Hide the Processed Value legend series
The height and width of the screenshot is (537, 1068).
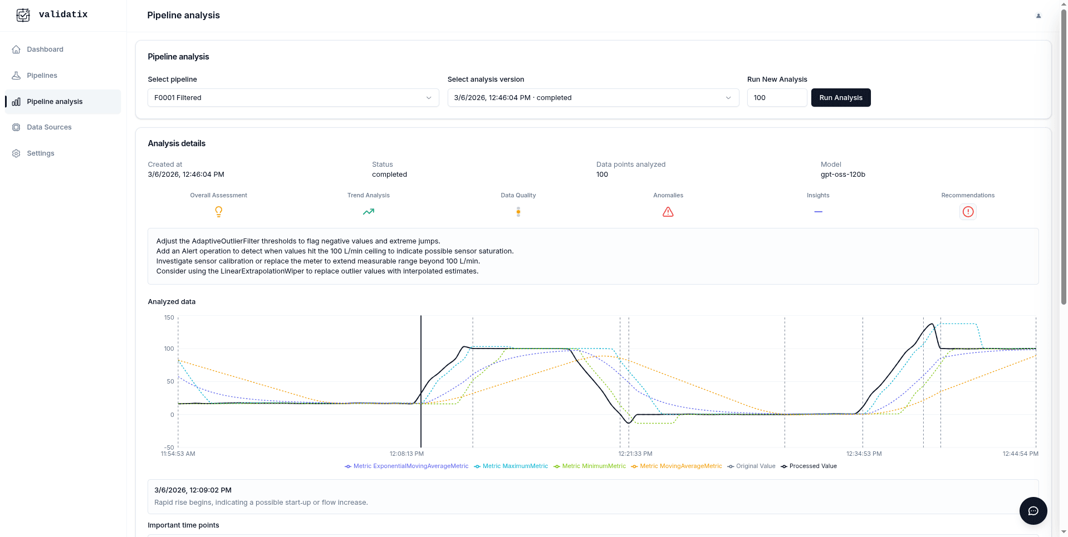[x=809, y=466]
